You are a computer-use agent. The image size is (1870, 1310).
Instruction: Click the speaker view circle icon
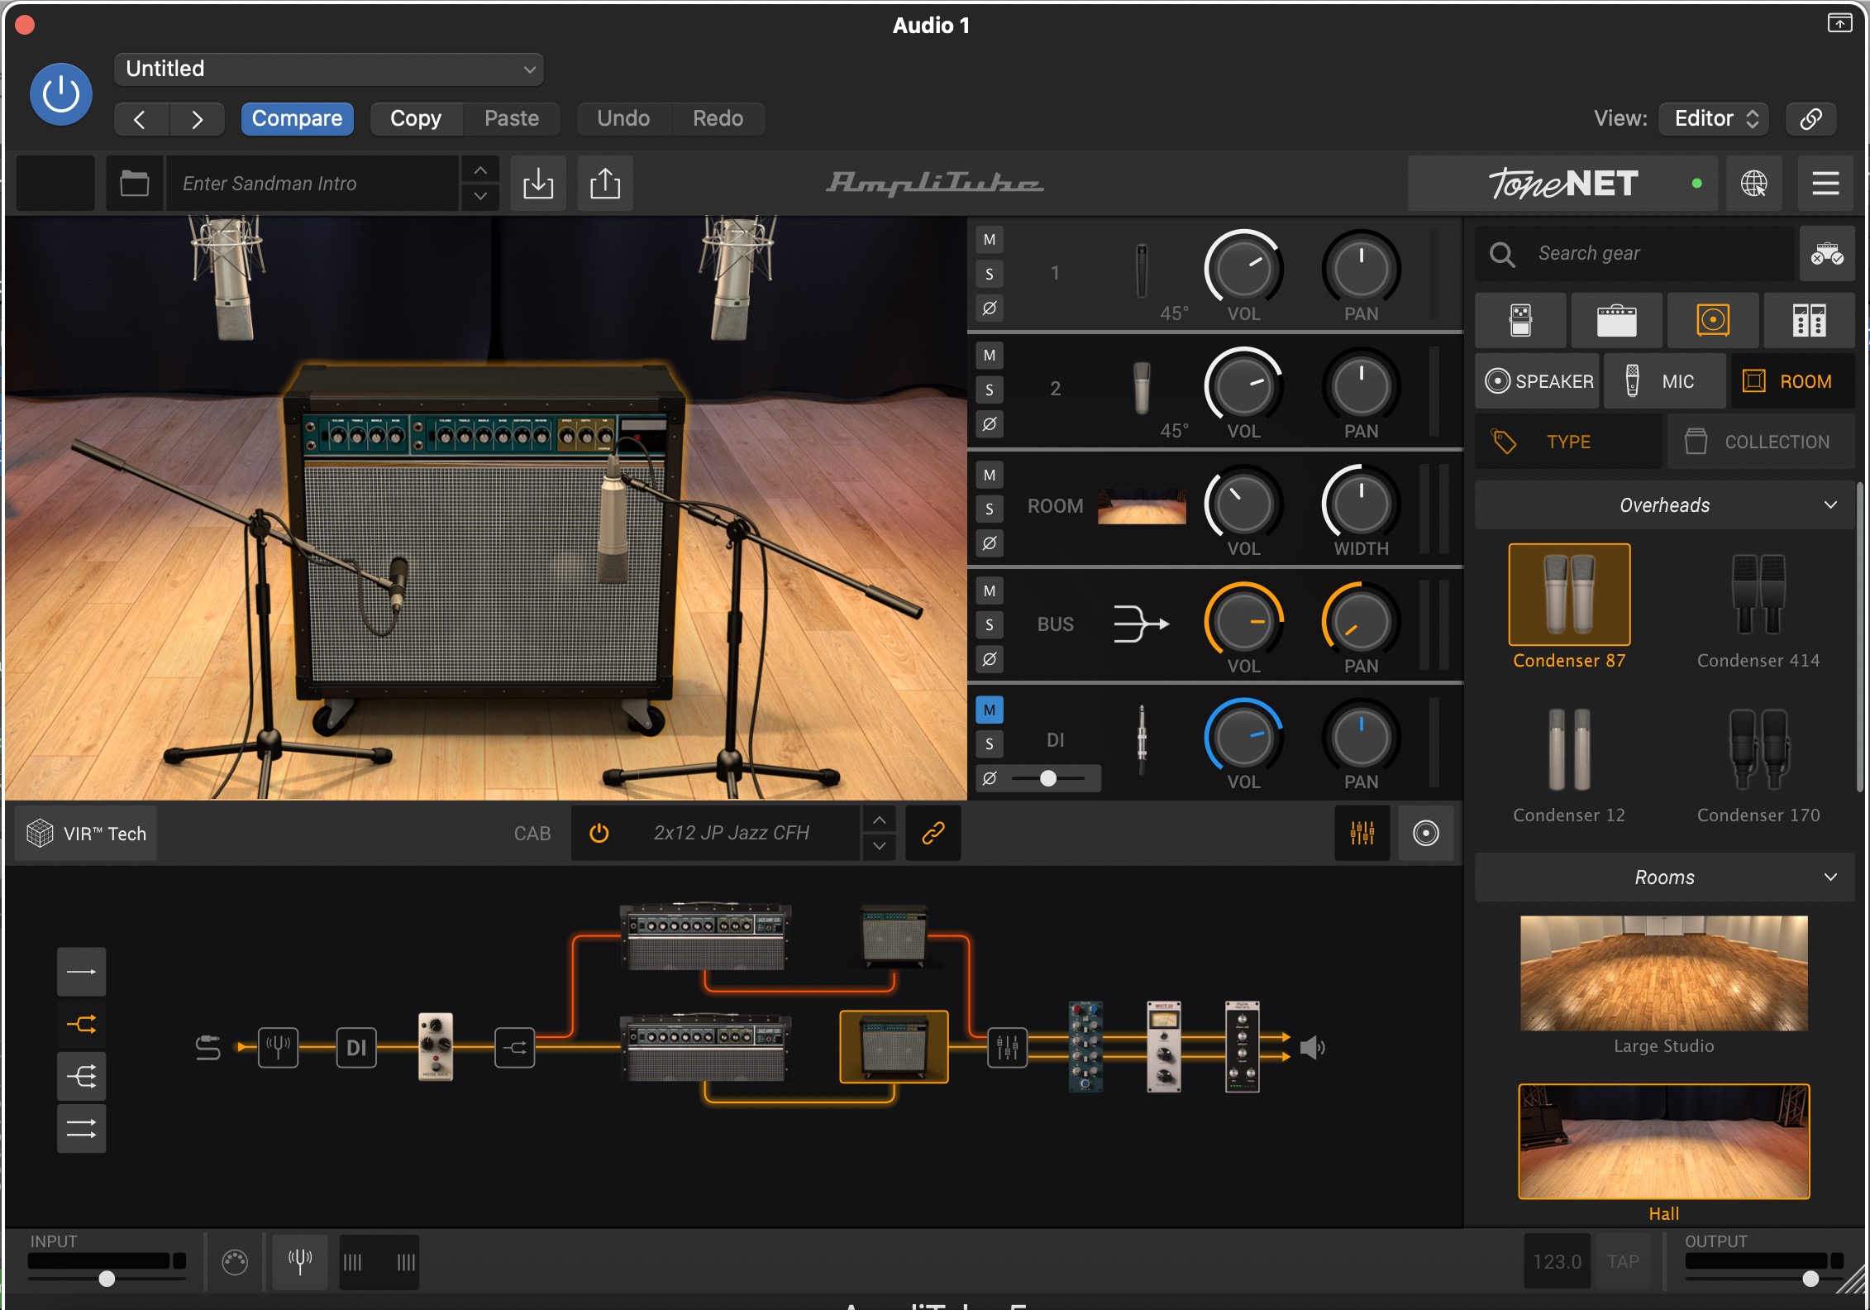coord(1425,833)
